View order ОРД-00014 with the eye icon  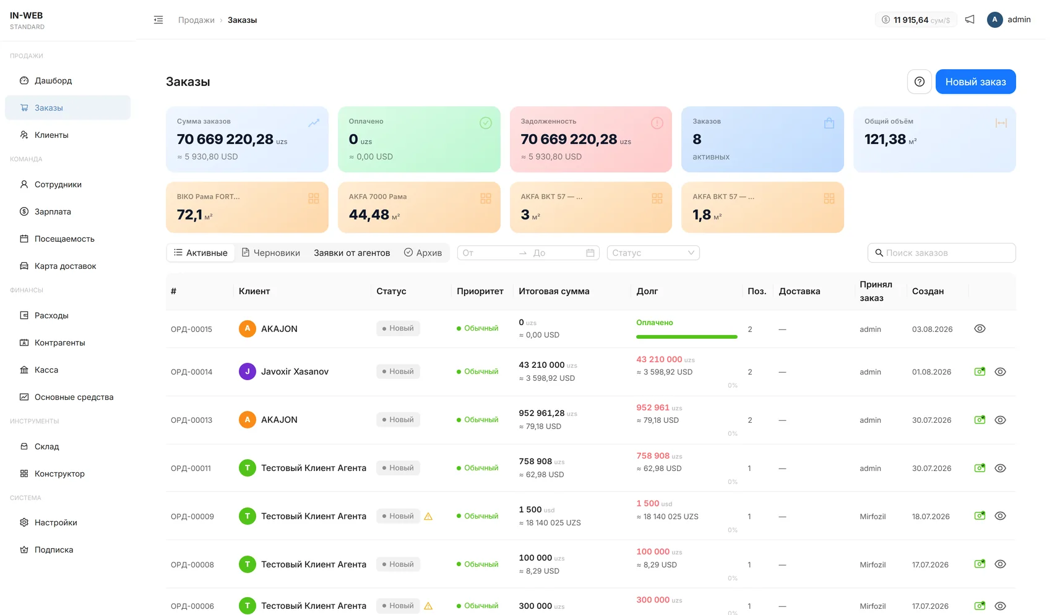click(1000, 371)
